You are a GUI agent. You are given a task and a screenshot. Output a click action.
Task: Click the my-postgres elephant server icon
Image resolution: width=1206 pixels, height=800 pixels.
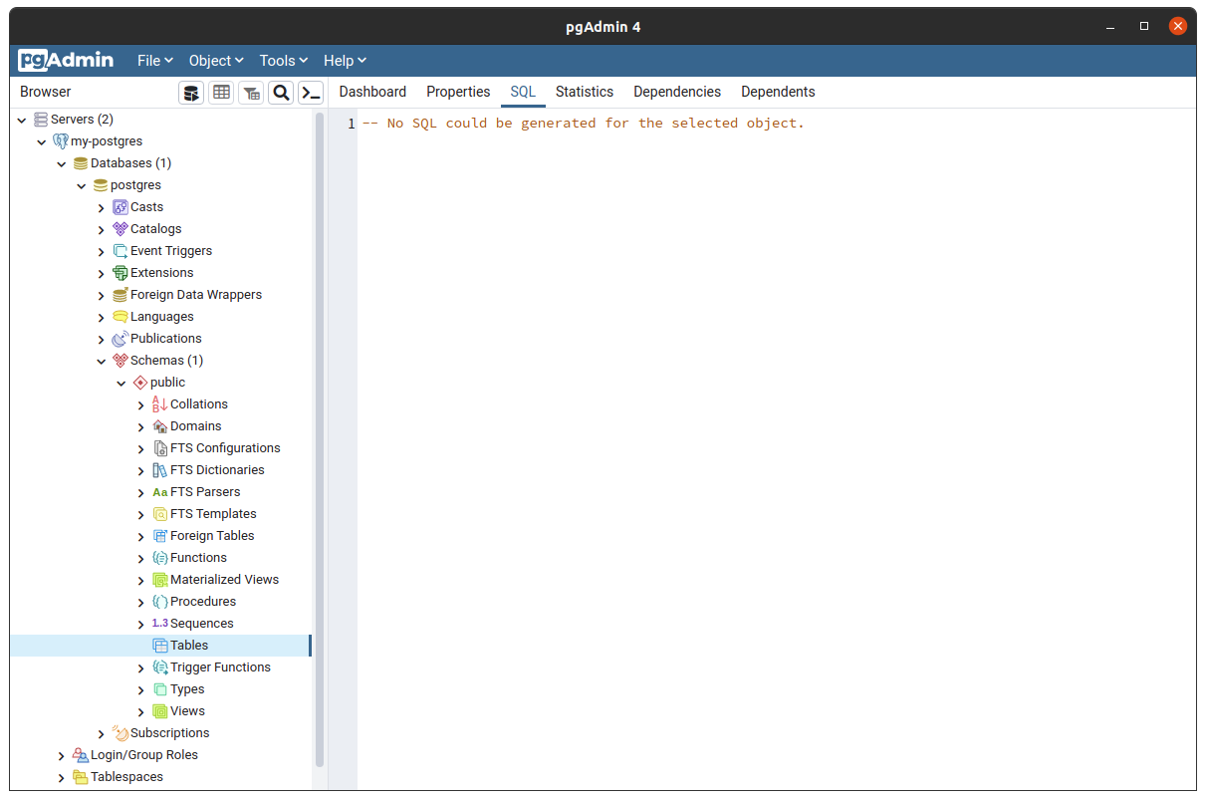click(x=61, y=141)
